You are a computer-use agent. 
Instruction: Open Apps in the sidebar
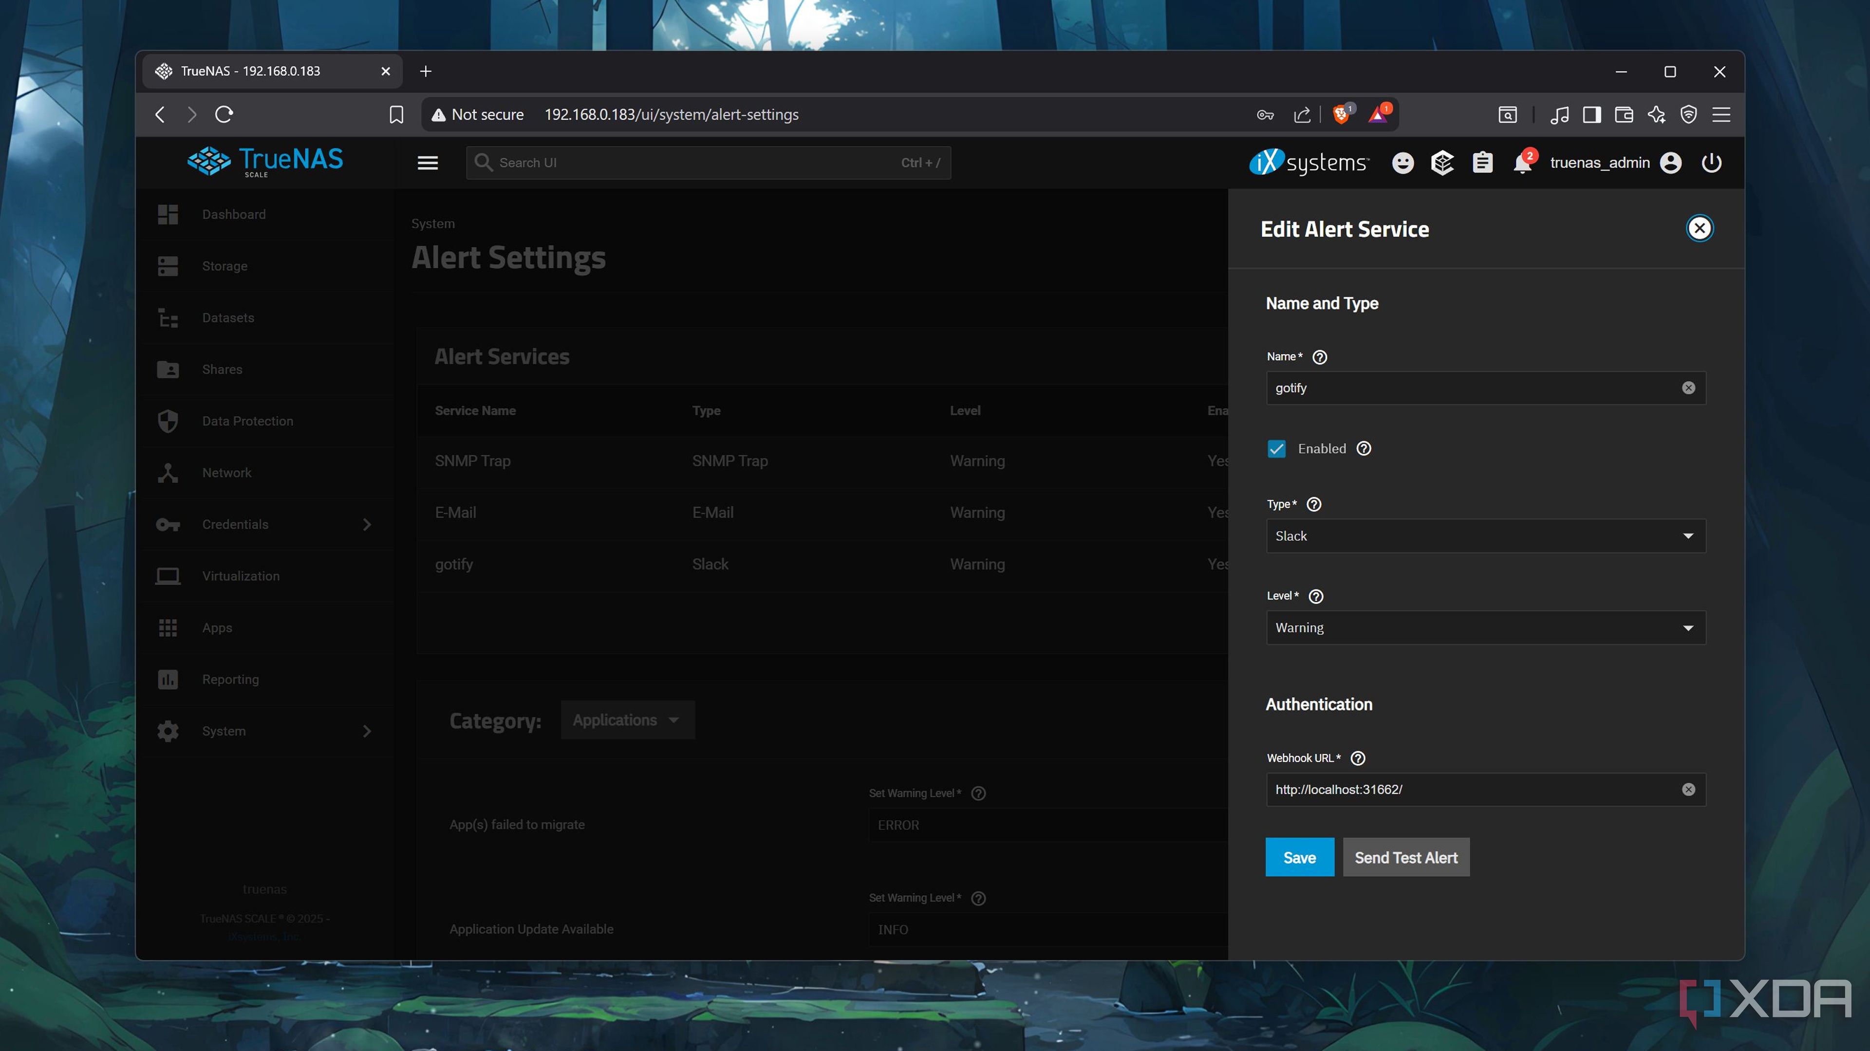point(265,627)
